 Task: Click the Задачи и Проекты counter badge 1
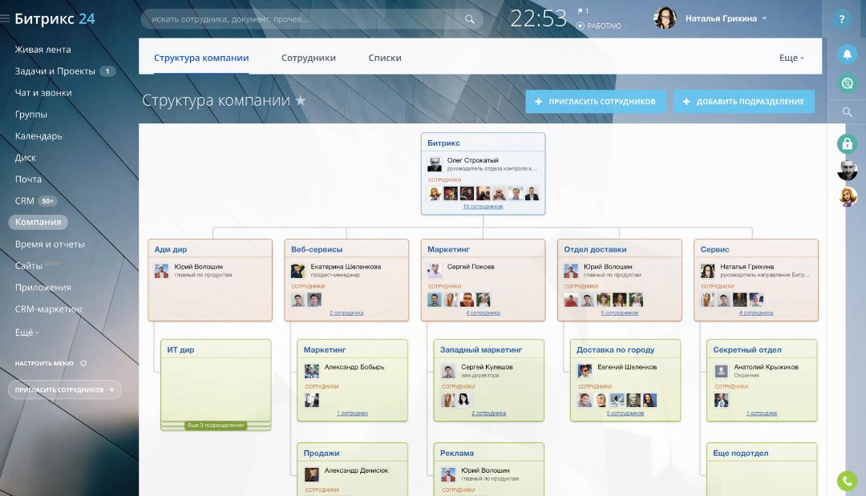tap(107, 71)
